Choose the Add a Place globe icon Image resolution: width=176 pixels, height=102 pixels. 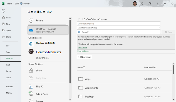(31, 94)
